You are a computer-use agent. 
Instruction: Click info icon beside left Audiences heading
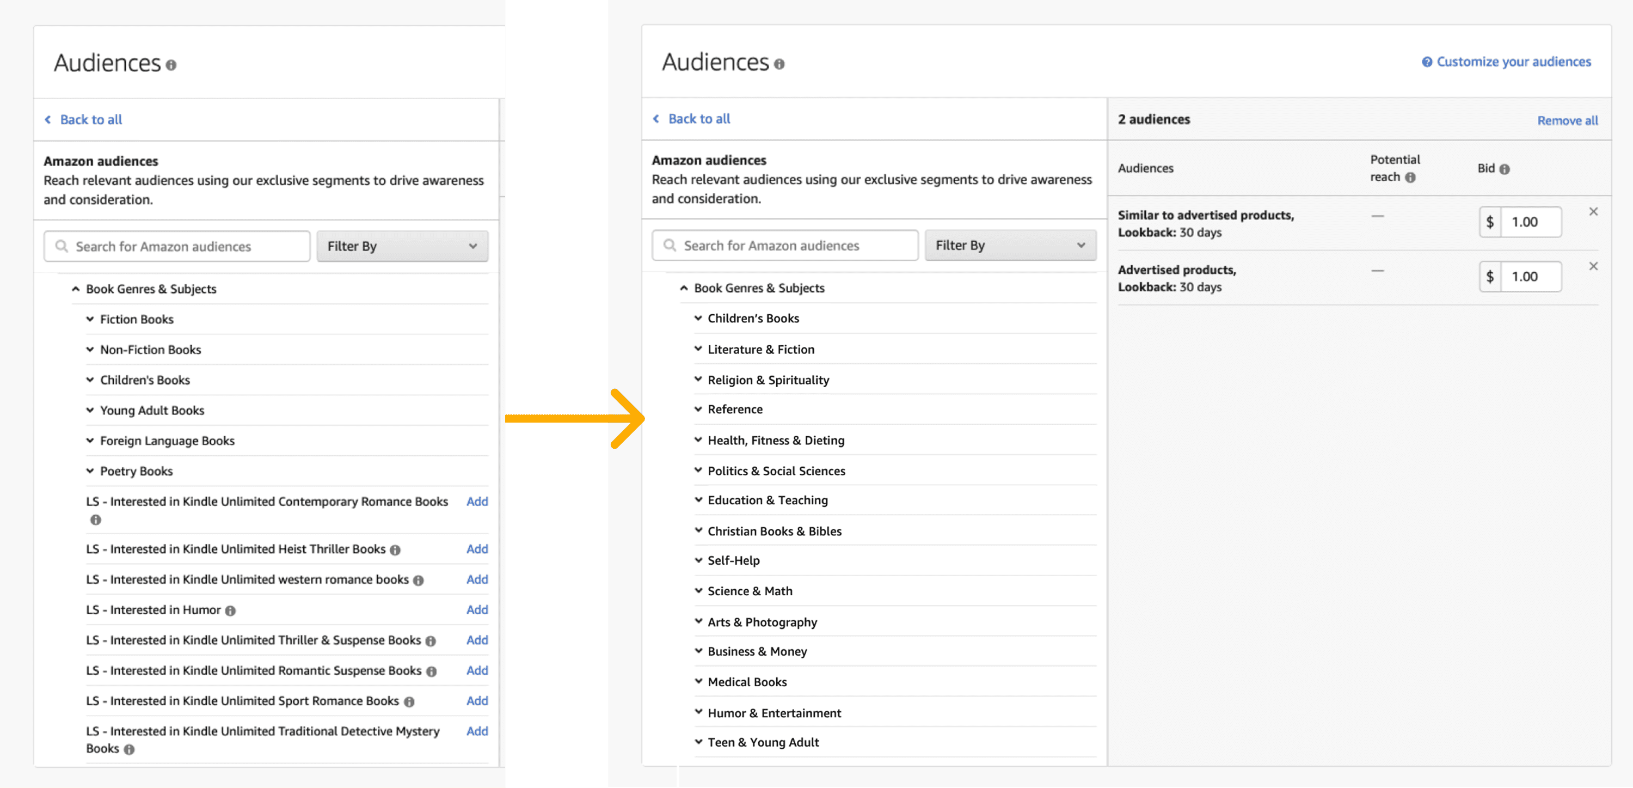pyautogui.click(x=171, y=65)
